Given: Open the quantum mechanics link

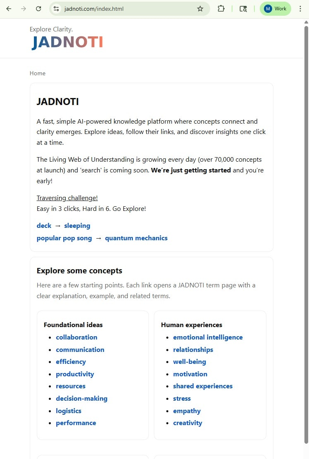Looking at the screenshot, I should [136, 238].
